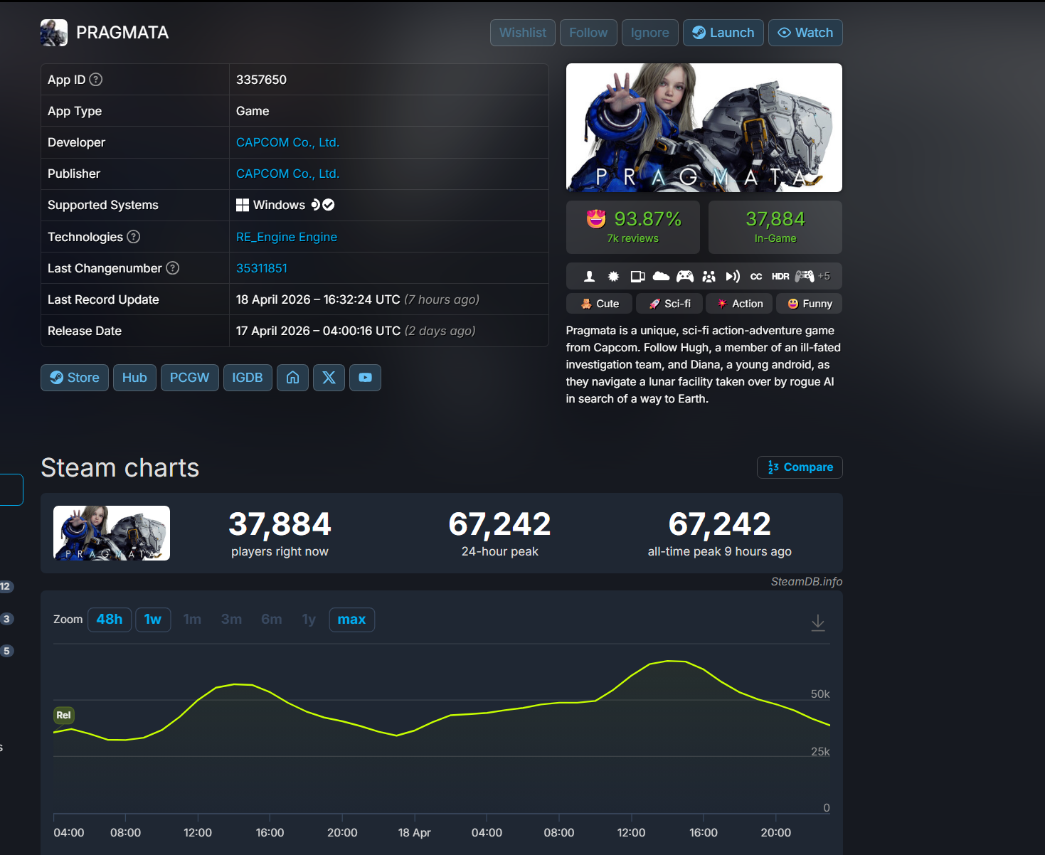Click the Ignore button
Screen dimensions: 1045x855
coord(649,33)
